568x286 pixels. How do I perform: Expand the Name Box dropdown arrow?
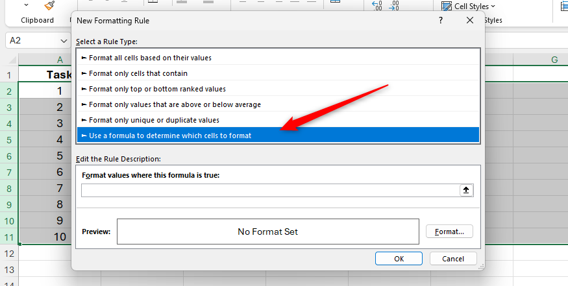[63, 40]
